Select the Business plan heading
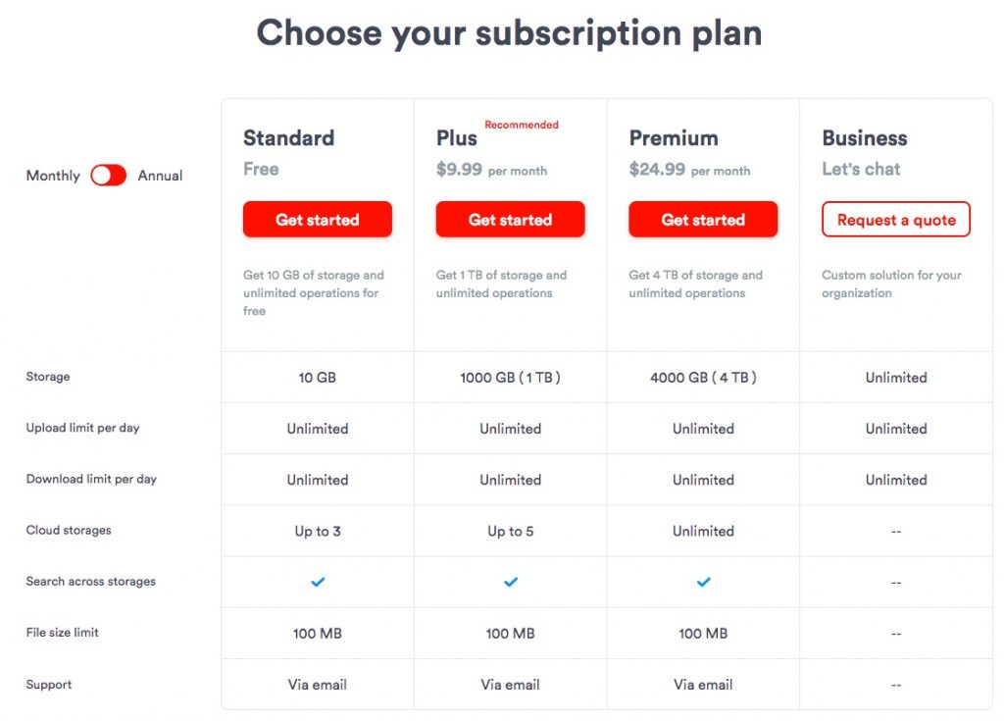The width and height of the screenshot is (1004, 721). coord(865,137)
